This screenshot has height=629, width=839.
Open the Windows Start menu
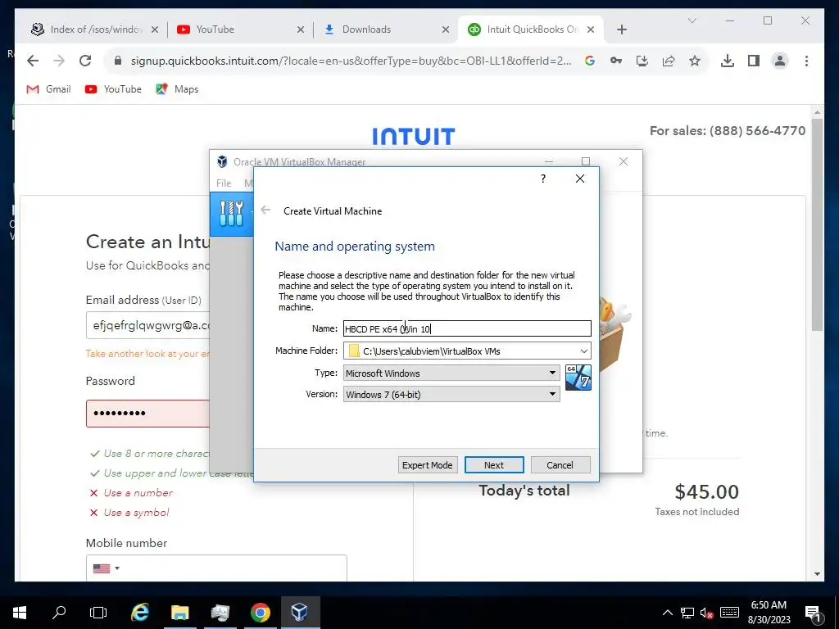click(20, 613)
